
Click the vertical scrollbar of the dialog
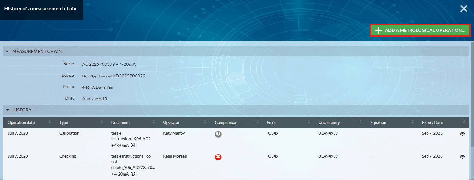point(471,94)
